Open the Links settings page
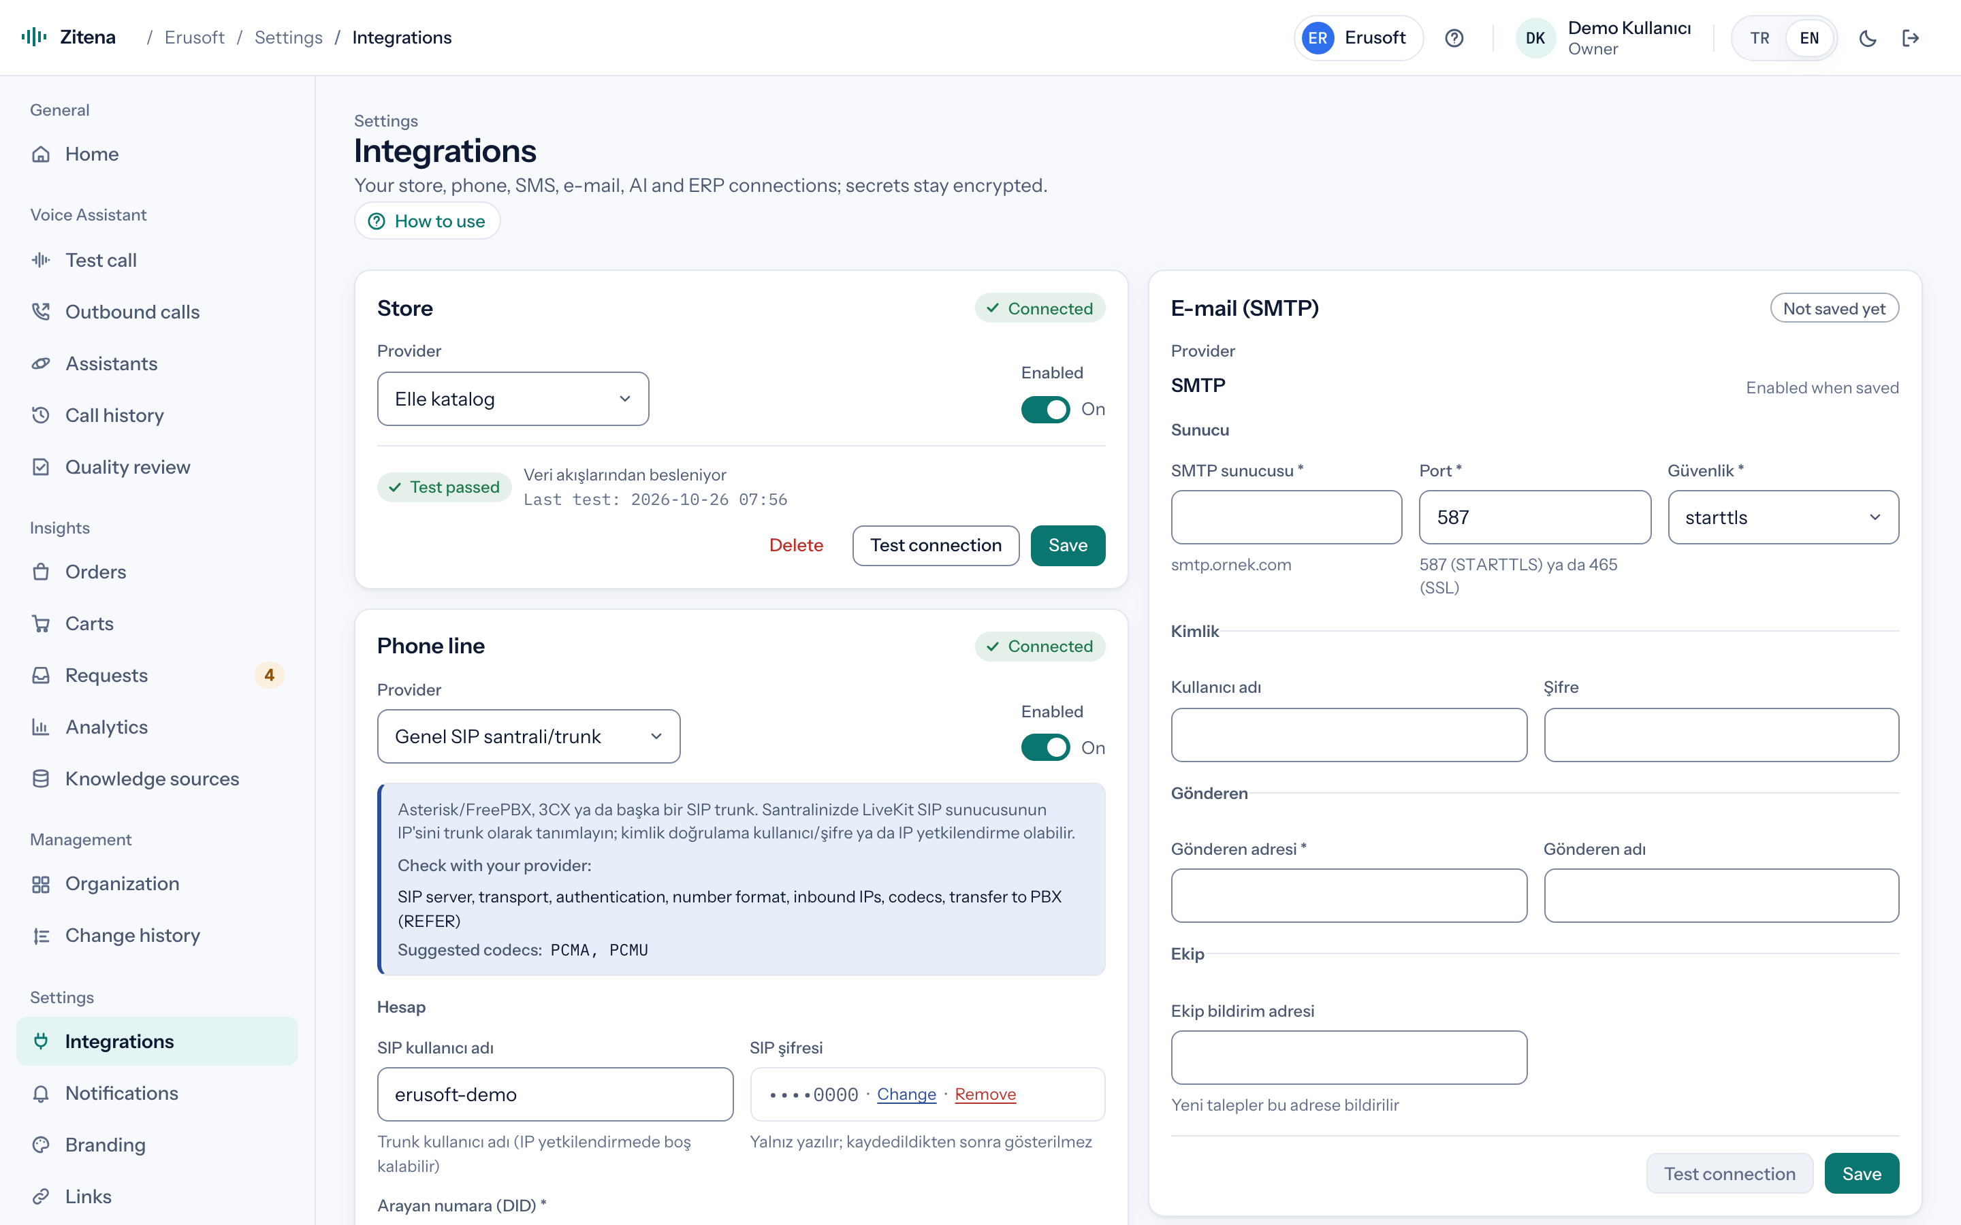Image resolution: width=1961 pixels, height=1225 pixels. pyautogui.click(x=157, y=1196)
